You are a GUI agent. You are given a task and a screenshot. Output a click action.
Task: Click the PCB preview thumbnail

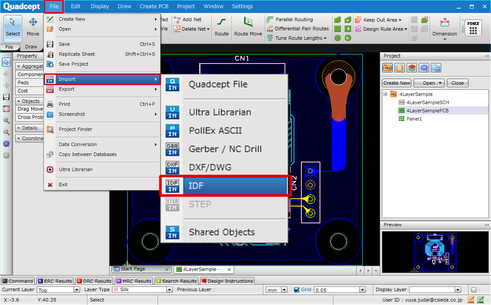click(435, 251)
